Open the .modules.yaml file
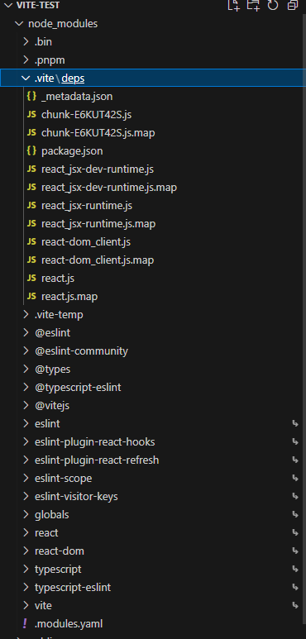This screenshot has height=639, width=306. coord(69,623)
